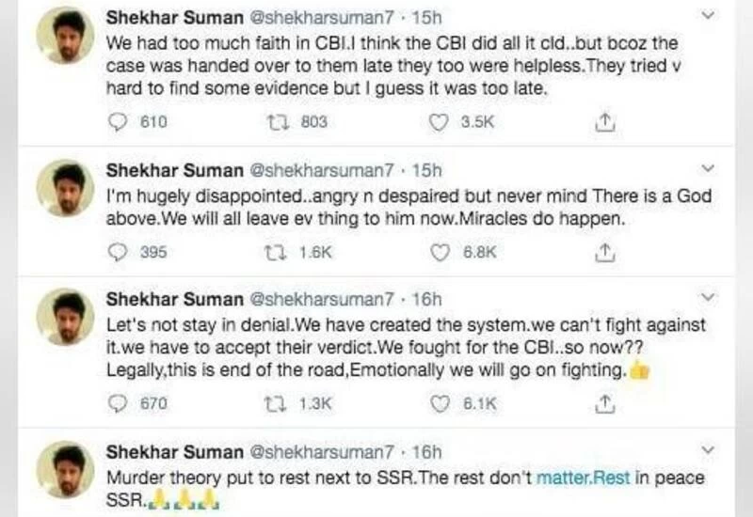Share the CBI faith tweet
Screen dimensions: 753x517
[x=606, y=122]
